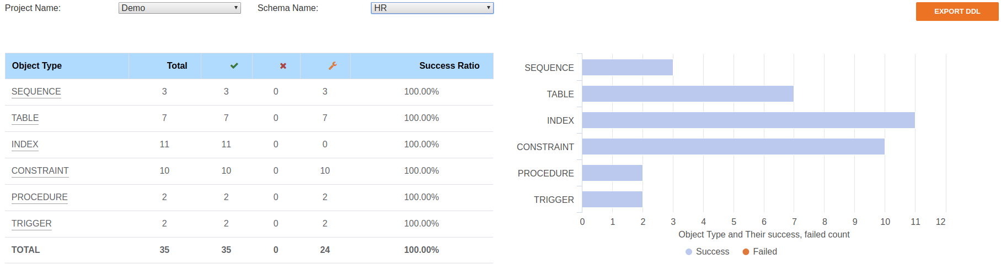The width and height of the screenshot is (1001, 265).
Task: Click the green checkmark success column icon
Action: coord(234,66)
